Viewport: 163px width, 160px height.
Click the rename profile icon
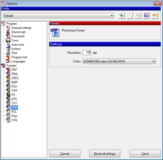(130, 16)
